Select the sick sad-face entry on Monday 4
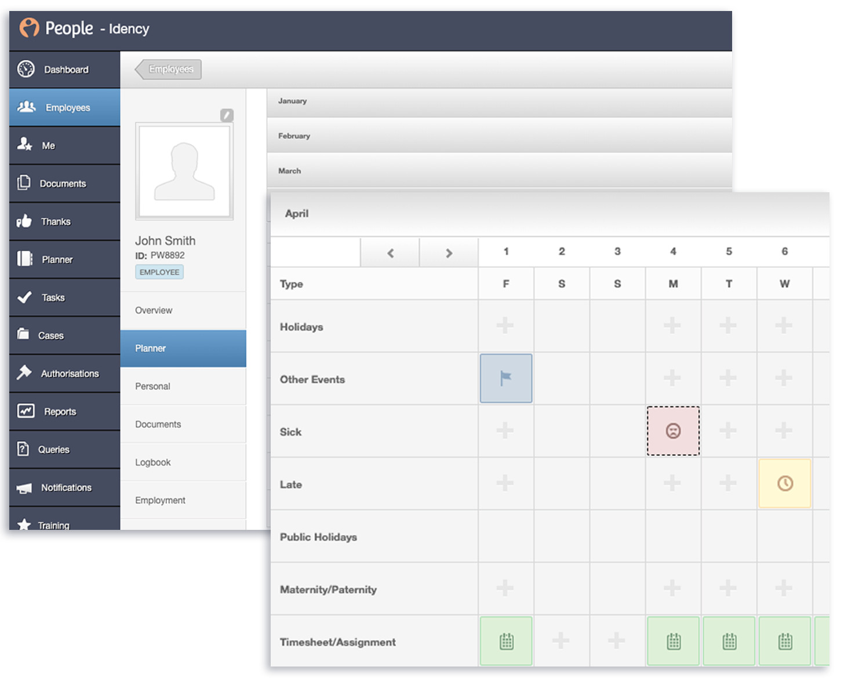 point(672,431)
